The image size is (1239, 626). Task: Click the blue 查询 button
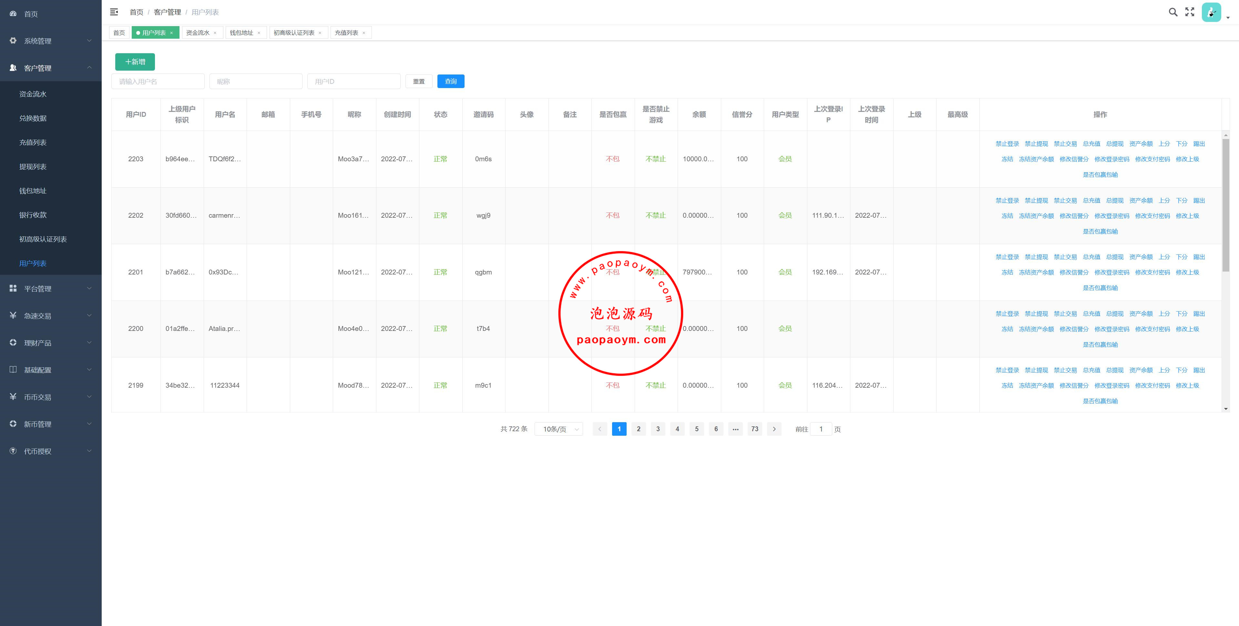[450, 81]
